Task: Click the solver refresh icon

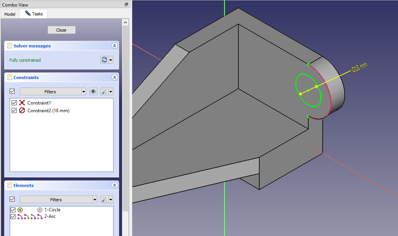Action: point(104,60)
